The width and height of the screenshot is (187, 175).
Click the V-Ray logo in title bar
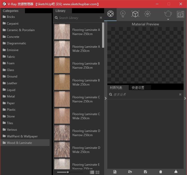tap(4, 4)
